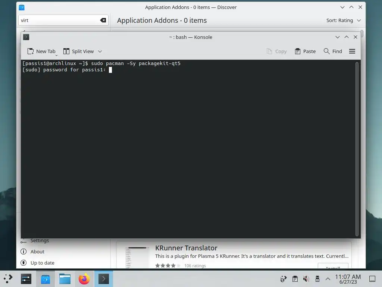Viewport: 382px width, 287px height.
Task: Clear the Discover search field text
Action: pyautogui.click(x=103, y=20)
